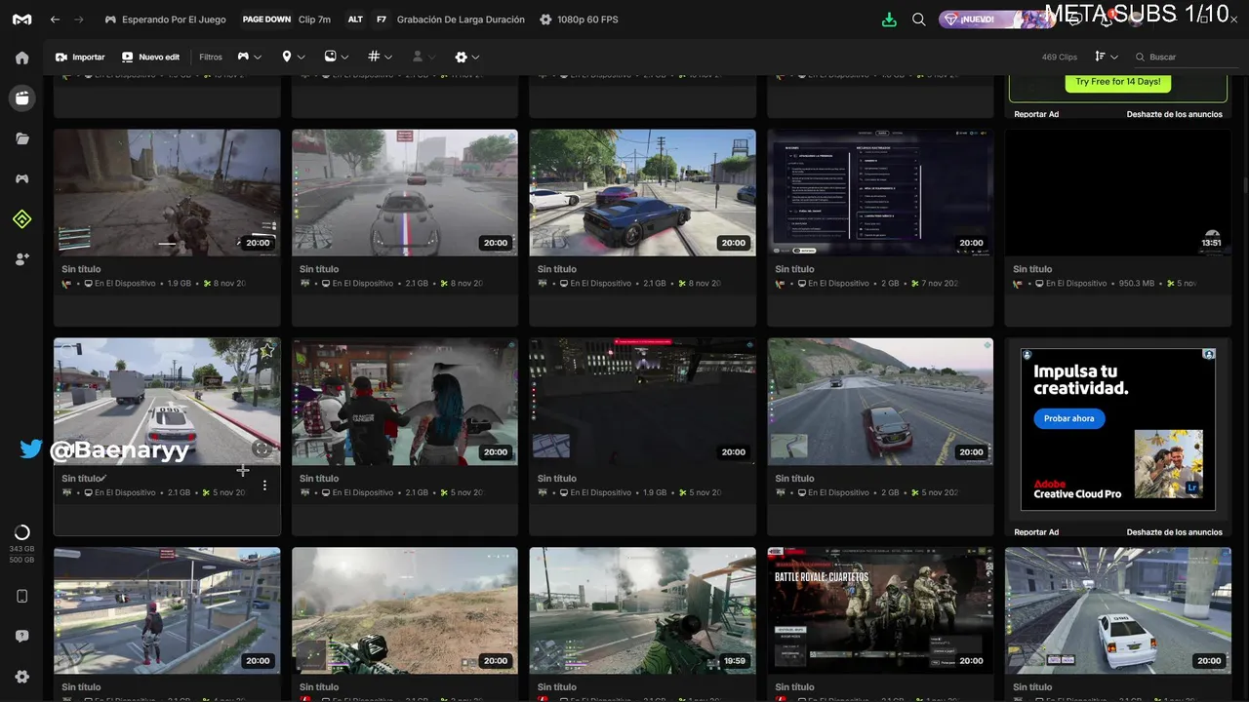Go forward with the right arrow
Screen dimensions: 1249x702
point(79,19)
